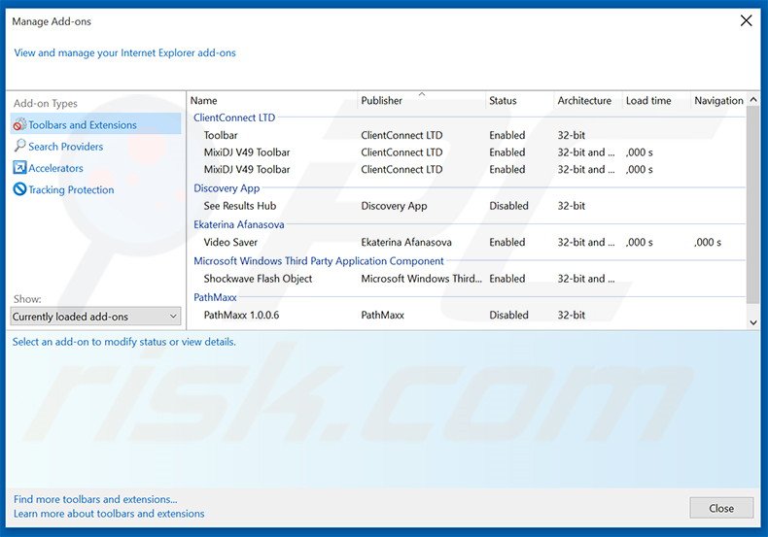Open Find more toolbars and extensions link
The image size is (768, 537).
coord(95,499)
